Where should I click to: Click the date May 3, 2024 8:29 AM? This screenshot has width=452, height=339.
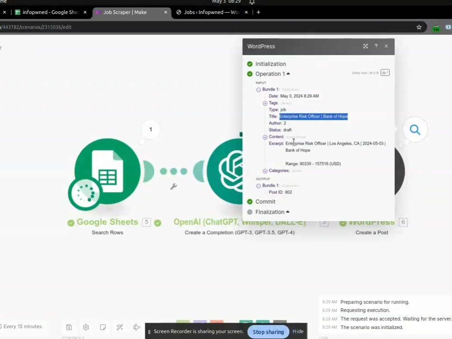(300, 96)
